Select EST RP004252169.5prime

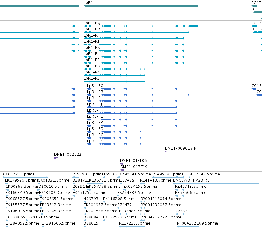coord(198,223)
